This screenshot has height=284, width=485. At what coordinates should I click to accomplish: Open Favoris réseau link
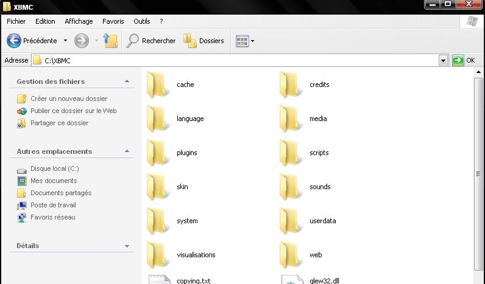[x=52, y=217]
